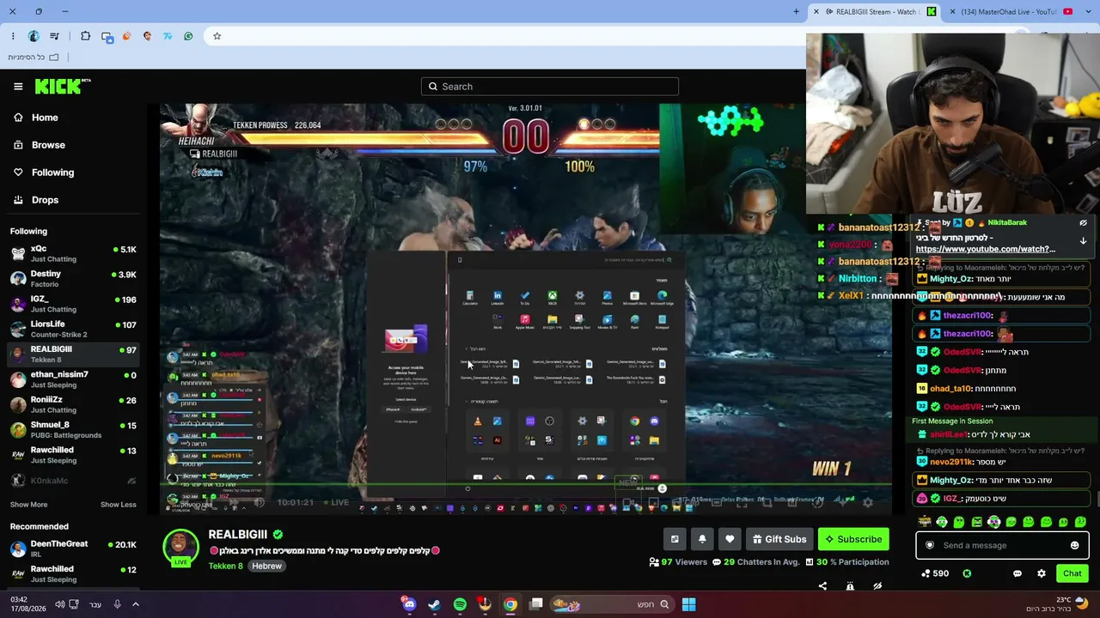Show hidden system tray icons
1100x618 pixels.
pyautogui.click(x=136, y=604)
